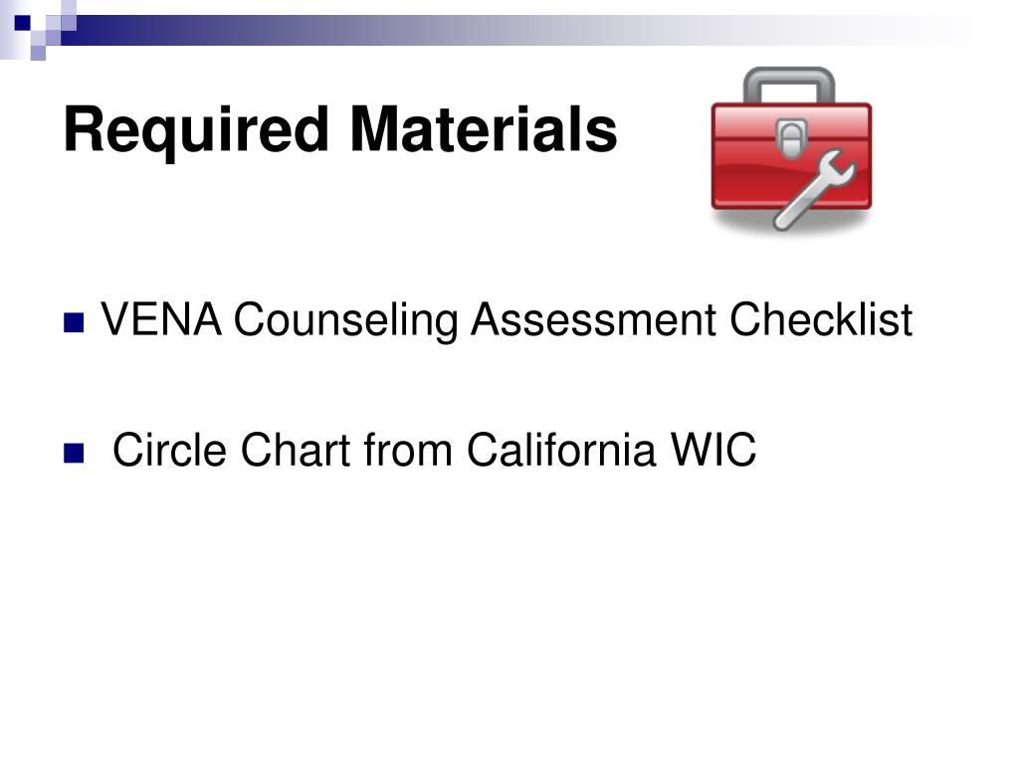
Task: Click the word "from" in second bullet
Action: pyautogui.click(x=408, y=449)
